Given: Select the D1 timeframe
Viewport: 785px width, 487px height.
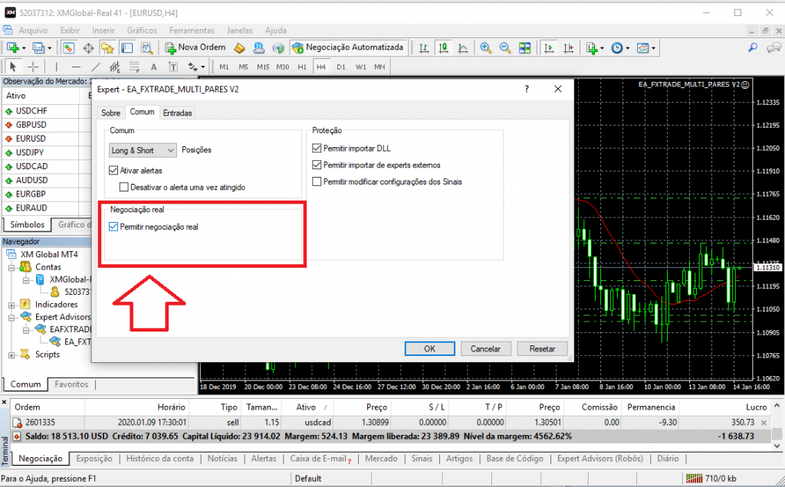Looking at the screenshot, I should tap(341, 67).
